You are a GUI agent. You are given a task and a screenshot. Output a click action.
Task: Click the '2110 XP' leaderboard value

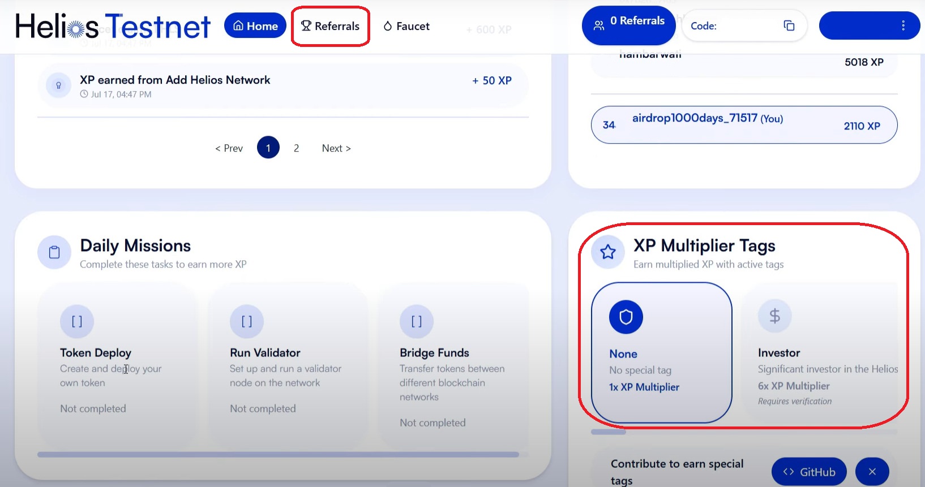click(862, 126)
